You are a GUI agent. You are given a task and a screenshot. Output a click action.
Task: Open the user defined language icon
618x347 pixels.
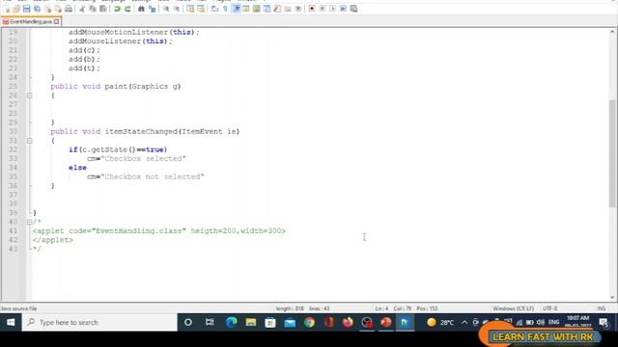click(x=246, y=9)
